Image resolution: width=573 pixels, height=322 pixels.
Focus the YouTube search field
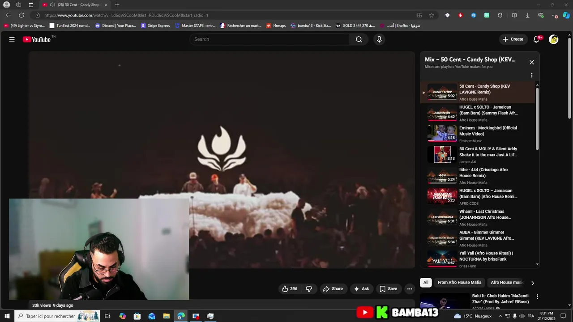tap(270, 39)
